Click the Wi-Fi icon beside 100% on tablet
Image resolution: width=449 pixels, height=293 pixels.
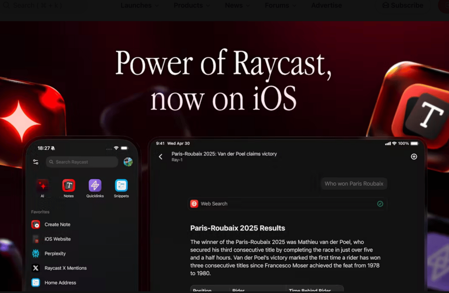[394, 144]
